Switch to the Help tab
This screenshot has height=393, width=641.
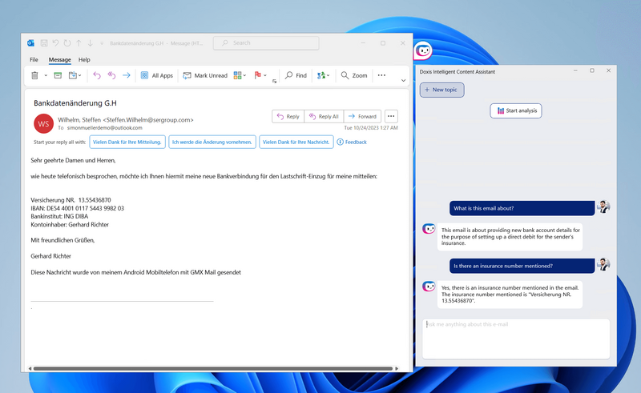pos(84,60)
